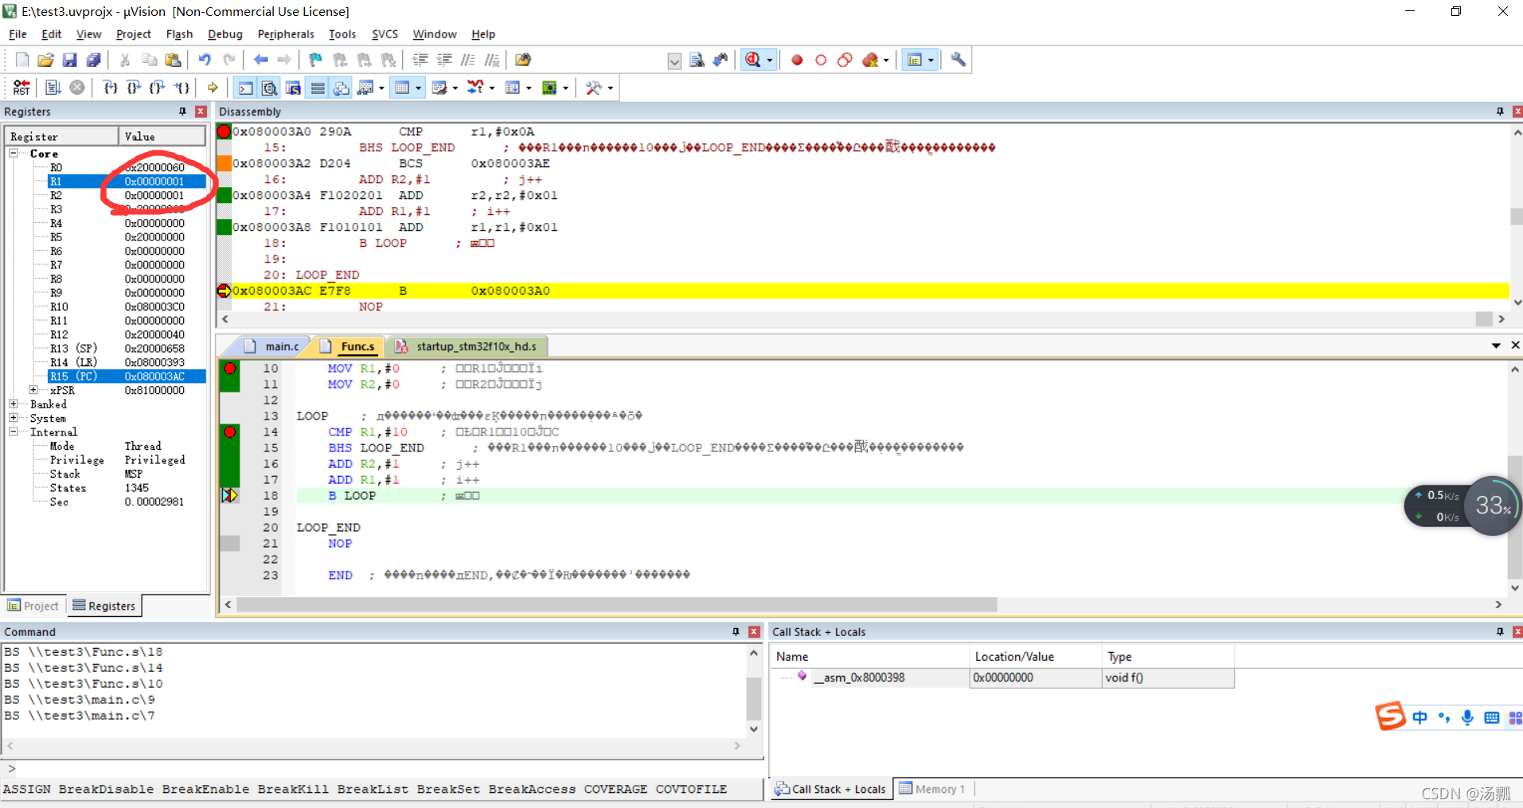Toggle the Symbols Window icon
The image size is (1523, 808).
coord(294,88)
